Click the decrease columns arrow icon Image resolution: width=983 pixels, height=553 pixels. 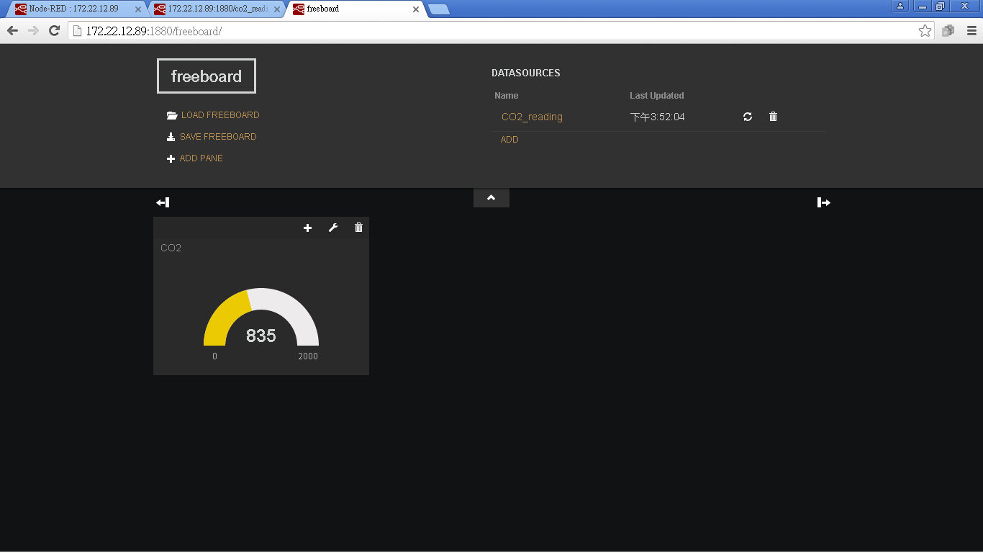[x=163, y=202]
